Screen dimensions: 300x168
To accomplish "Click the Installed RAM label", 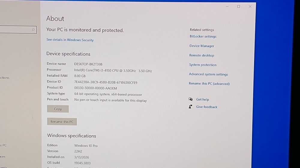I will pyautogui.click(x=57, y=75).
